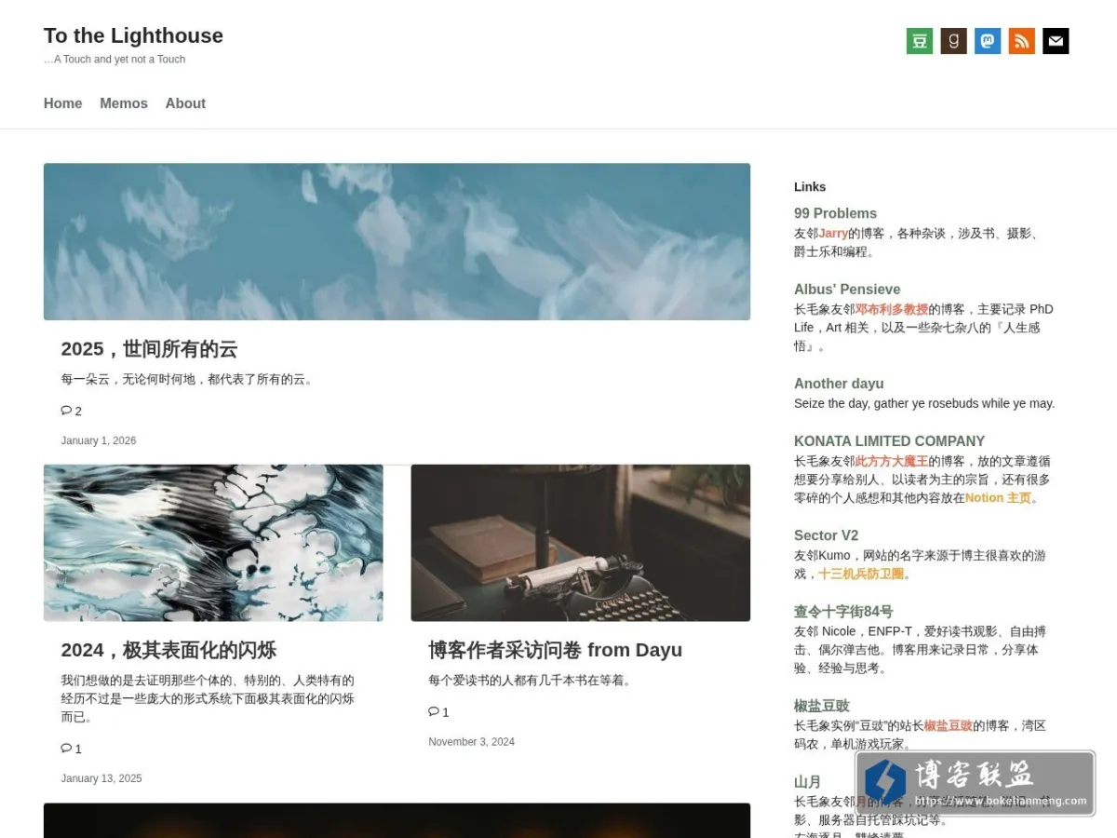Open KONATA LIMITED COMPANY link
Image resolution: width=1117 pixels, height=838 pixels.
click(889, 441)
